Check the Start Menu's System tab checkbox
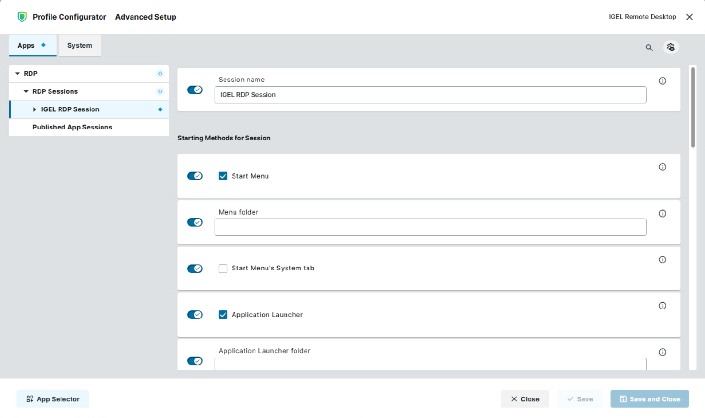Image resolution: width=705 pixels, height=418 pixels. click(223, 269)
